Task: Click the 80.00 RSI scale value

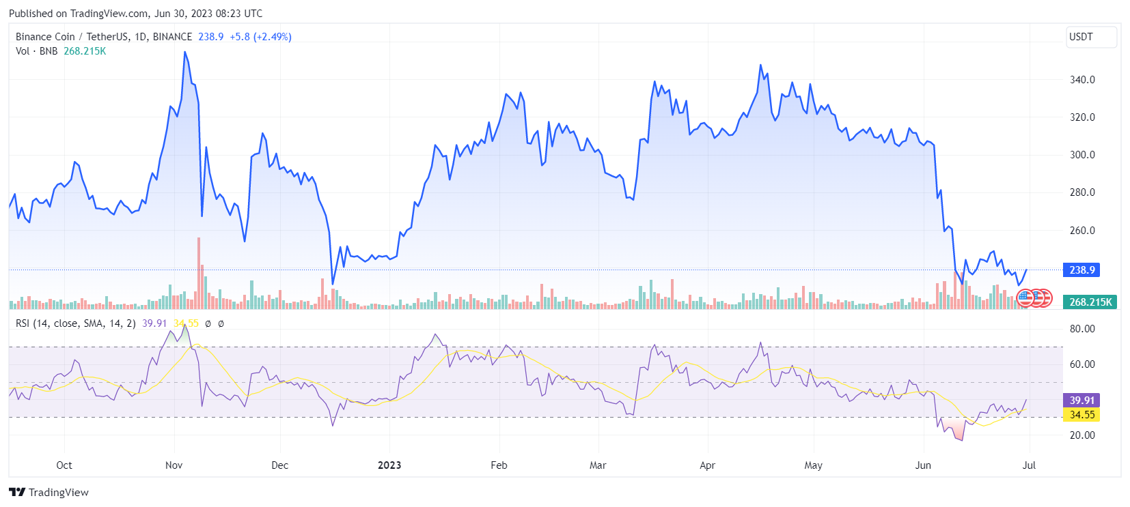Action: point(1082,329)
